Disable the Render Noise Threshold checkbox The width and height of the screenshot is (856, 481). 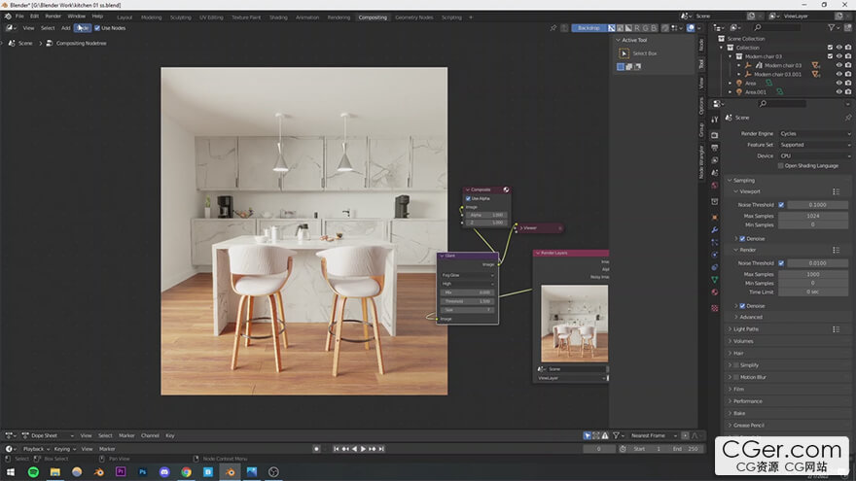[781, 263]
